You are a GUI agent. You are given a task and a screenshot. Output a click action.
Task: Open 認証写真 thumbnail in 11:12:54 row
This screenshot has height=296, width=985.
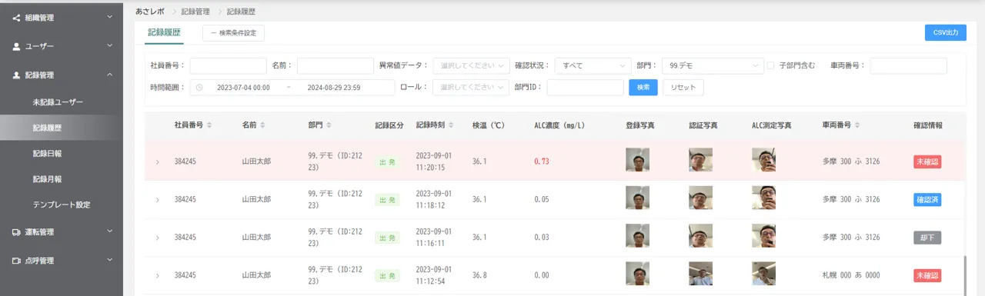(x=700, y=274)
